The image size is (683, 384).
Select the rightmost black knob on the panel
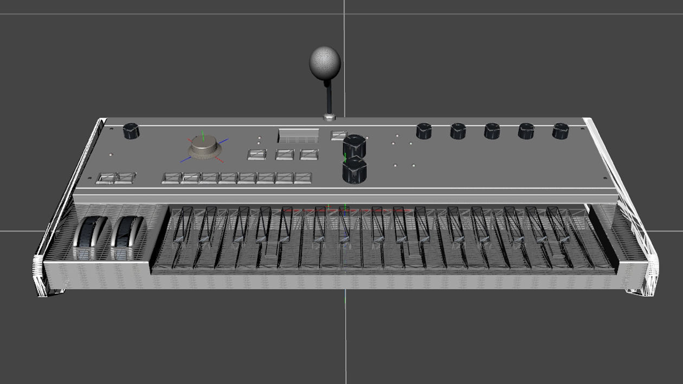click(561, 131)
